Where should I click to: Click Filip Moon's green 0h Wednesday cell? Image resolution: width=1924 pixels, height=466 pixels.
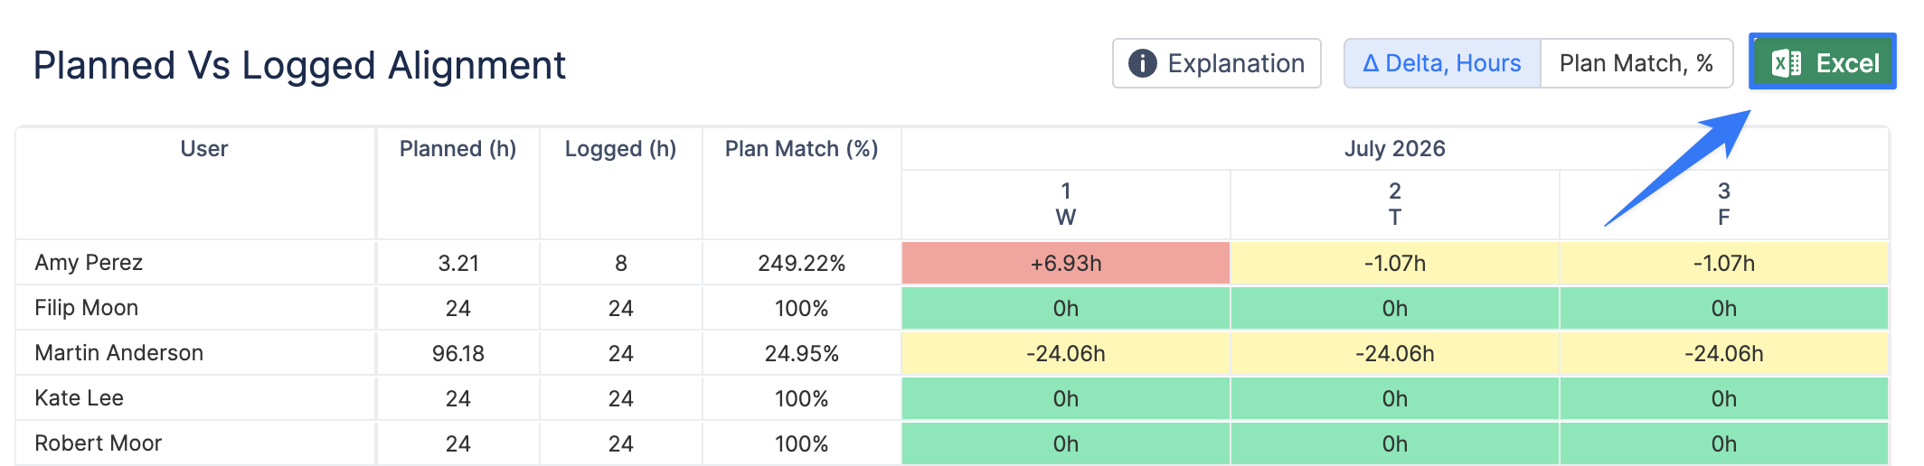click(1066, 308)
